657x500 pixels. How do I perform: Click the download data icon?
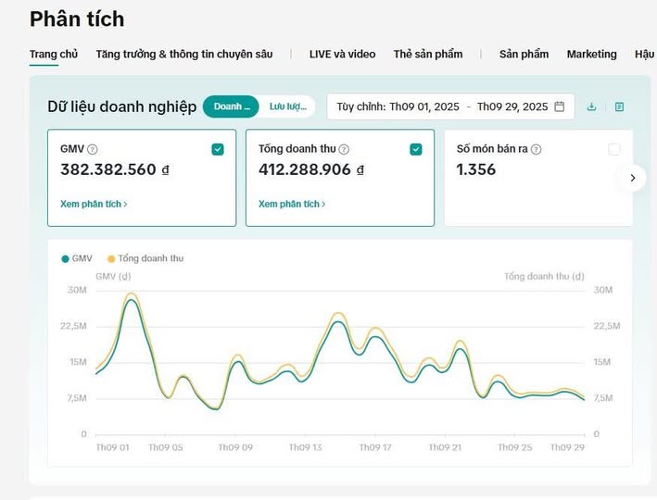[x=591, y=106]
